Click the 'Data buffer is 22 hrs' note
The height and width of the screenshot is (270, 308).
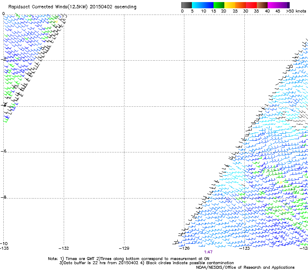pos(99,263)
